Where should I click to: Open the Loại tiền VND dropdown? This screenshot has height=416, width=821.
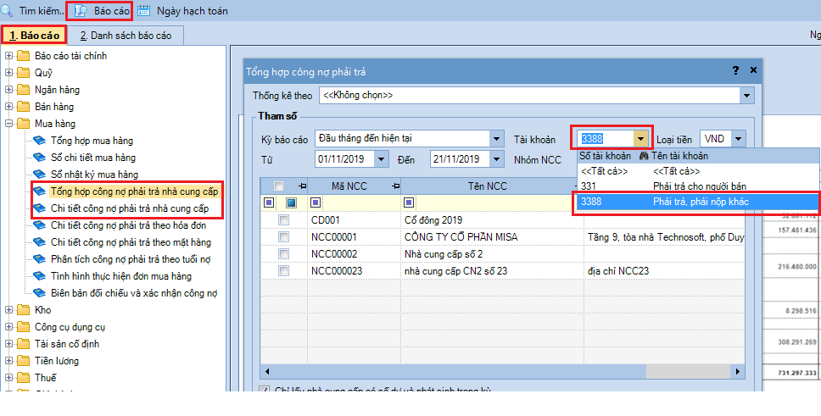tap(738, 139)
